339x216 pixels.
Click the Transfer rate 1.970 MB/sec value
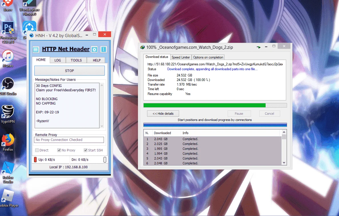[187, 84]
